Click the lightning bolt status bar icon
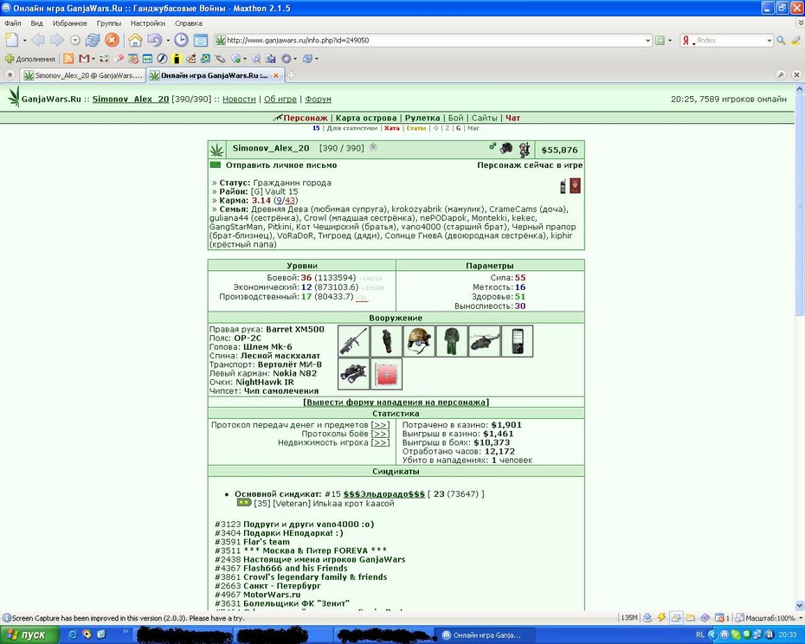Image resolution: width=805 pixels, height=644 pixels. click(662, 618)
